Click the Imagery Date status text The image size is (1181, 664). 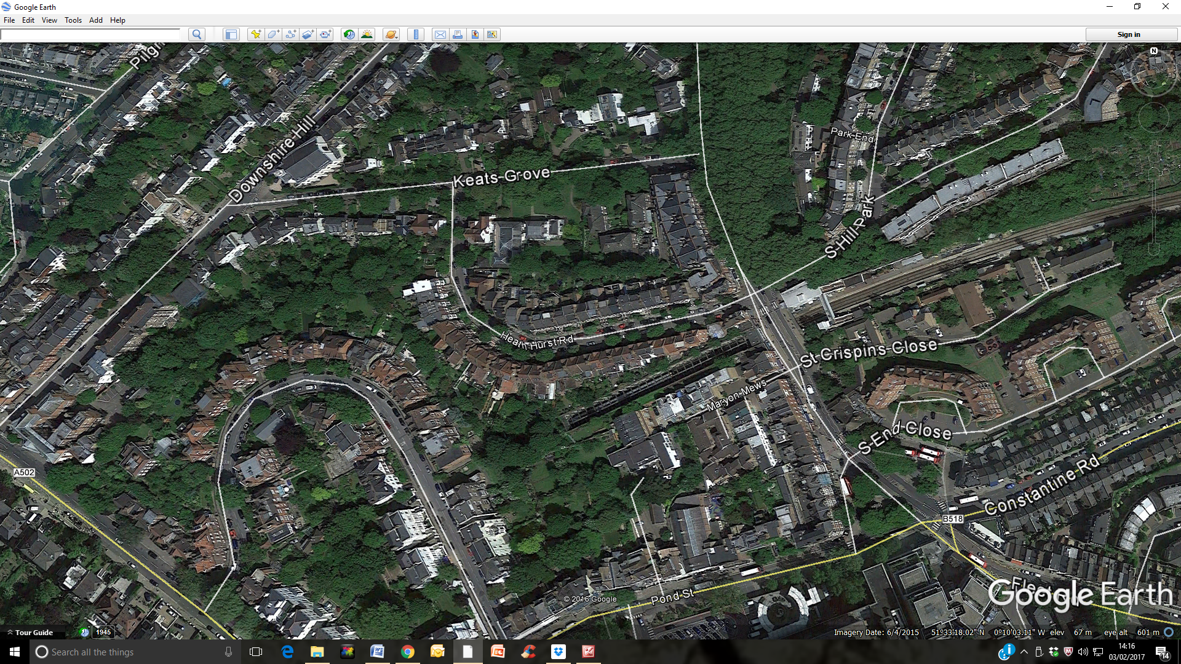[x=877, y=632]
